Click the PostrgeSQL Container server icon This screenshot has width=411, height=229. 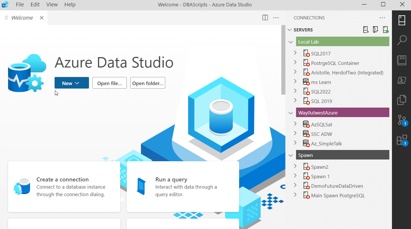(x=306, y=63)
